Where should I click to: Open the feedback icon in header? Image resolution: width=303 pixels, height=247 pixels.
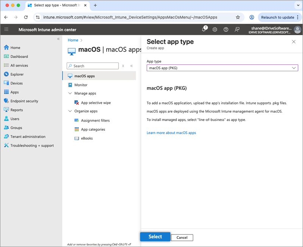click(x=237, y=30)
